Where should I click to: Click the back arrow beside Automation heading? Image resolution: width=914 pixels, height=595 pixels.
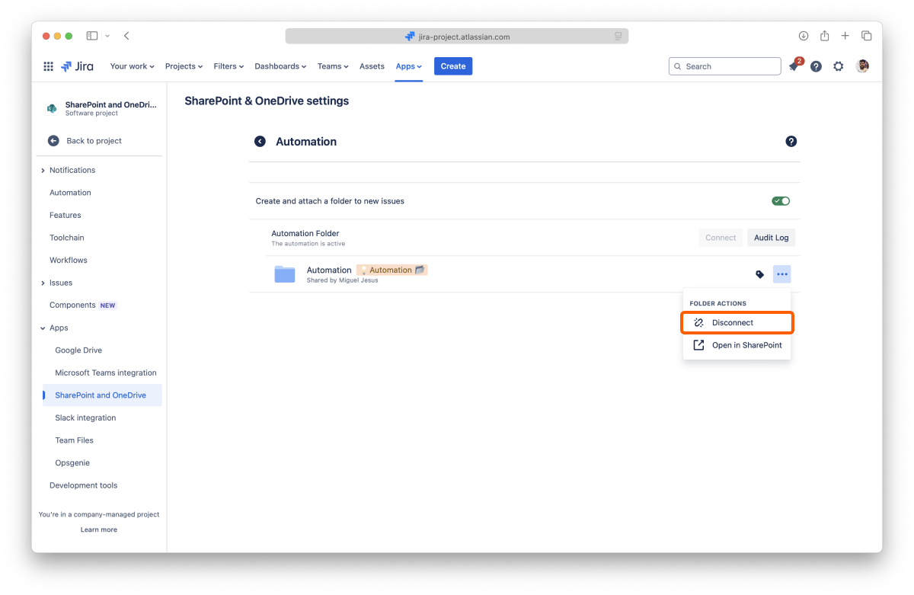(x=260, y=142)
